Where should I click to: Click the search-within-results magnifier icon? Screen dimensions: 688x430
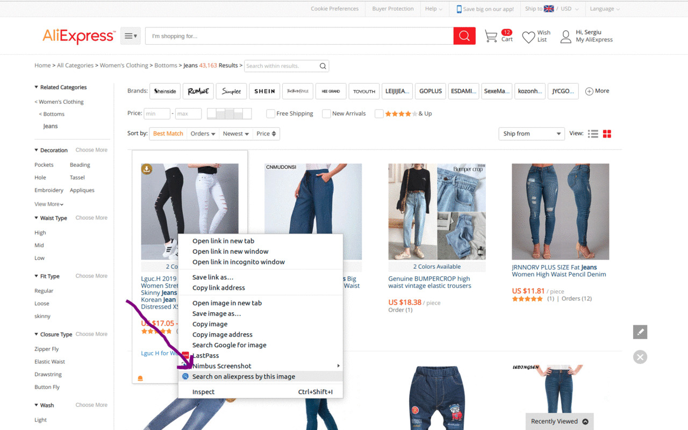click(322, 66)
